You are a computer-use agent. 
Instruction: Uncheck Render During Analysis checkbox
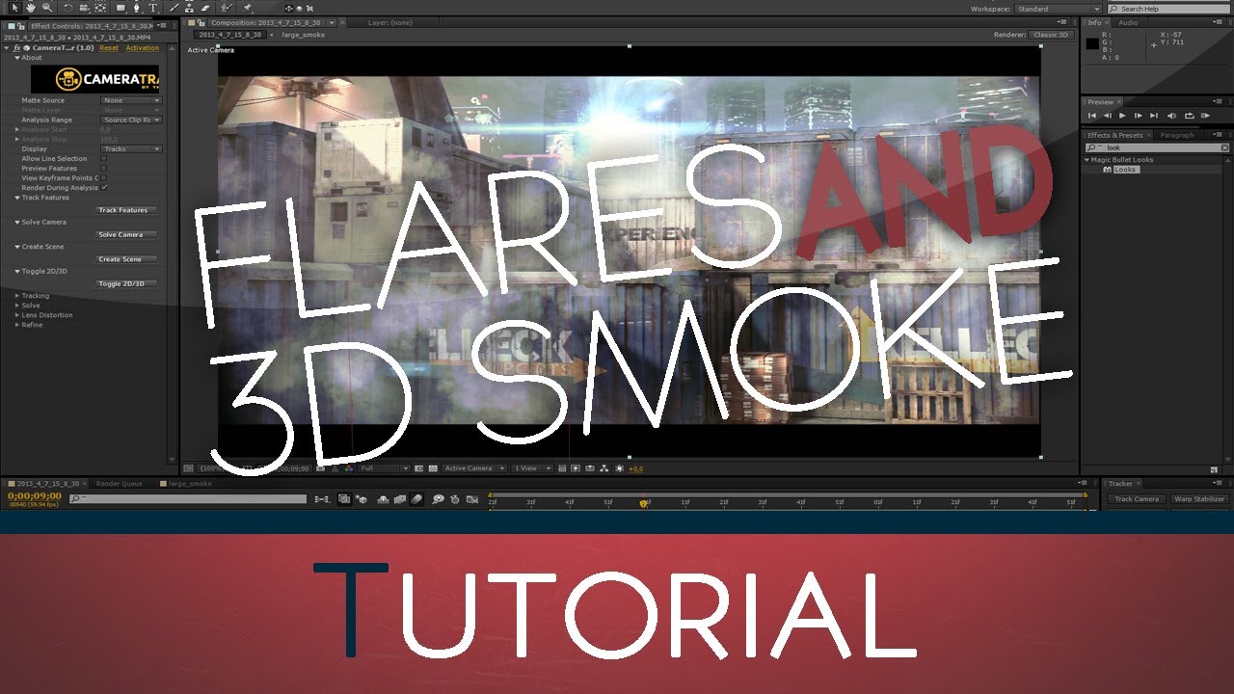103,187
